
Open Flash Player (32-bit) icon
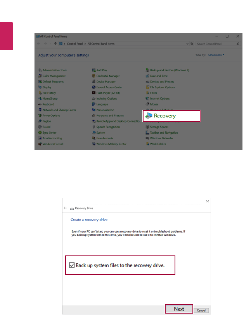(x=94, y=93)
